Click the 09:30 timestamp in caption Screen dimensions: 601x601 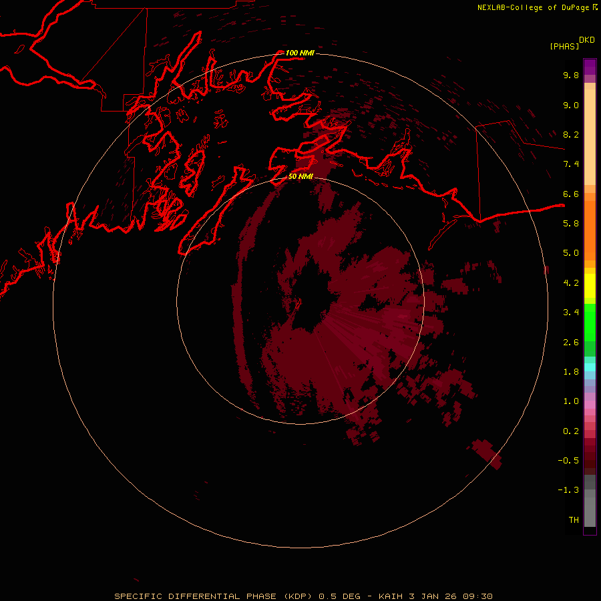click(477, 596)
